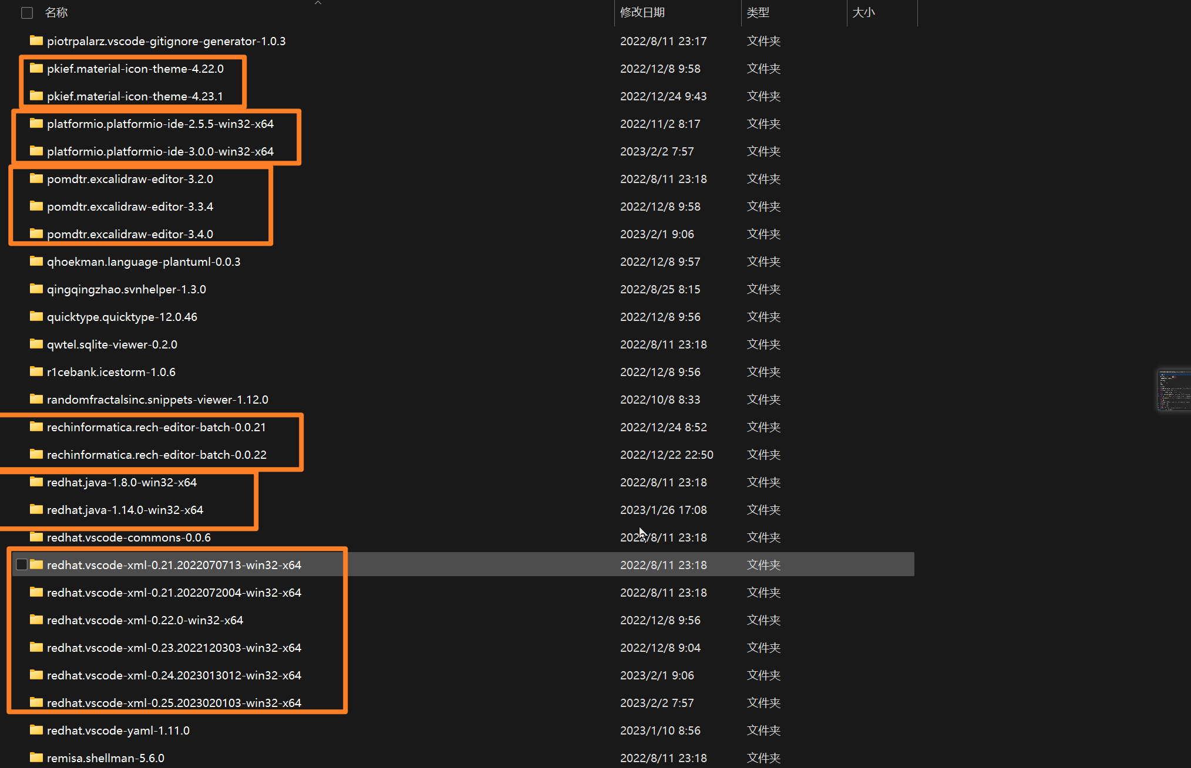Open the pkief.material-icon-theme-4.22.0 folder icon
Image resolution: width=1191 pixels, height=768 pixels.
[x=36, y=68]
